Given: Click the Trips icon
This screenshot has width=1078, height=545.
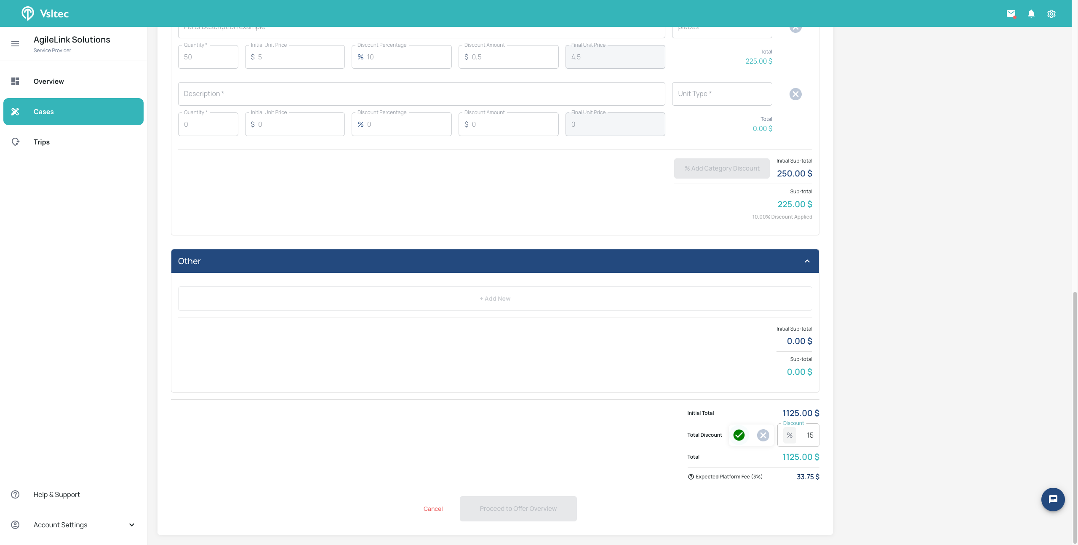Looking at the screenshot, I should 15,142.
